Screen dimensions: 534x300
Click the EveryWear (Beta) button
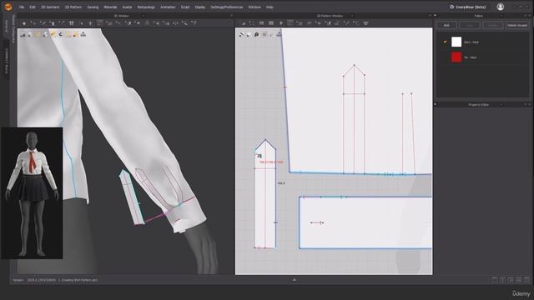pyautogui.click(x=467, y=7)
